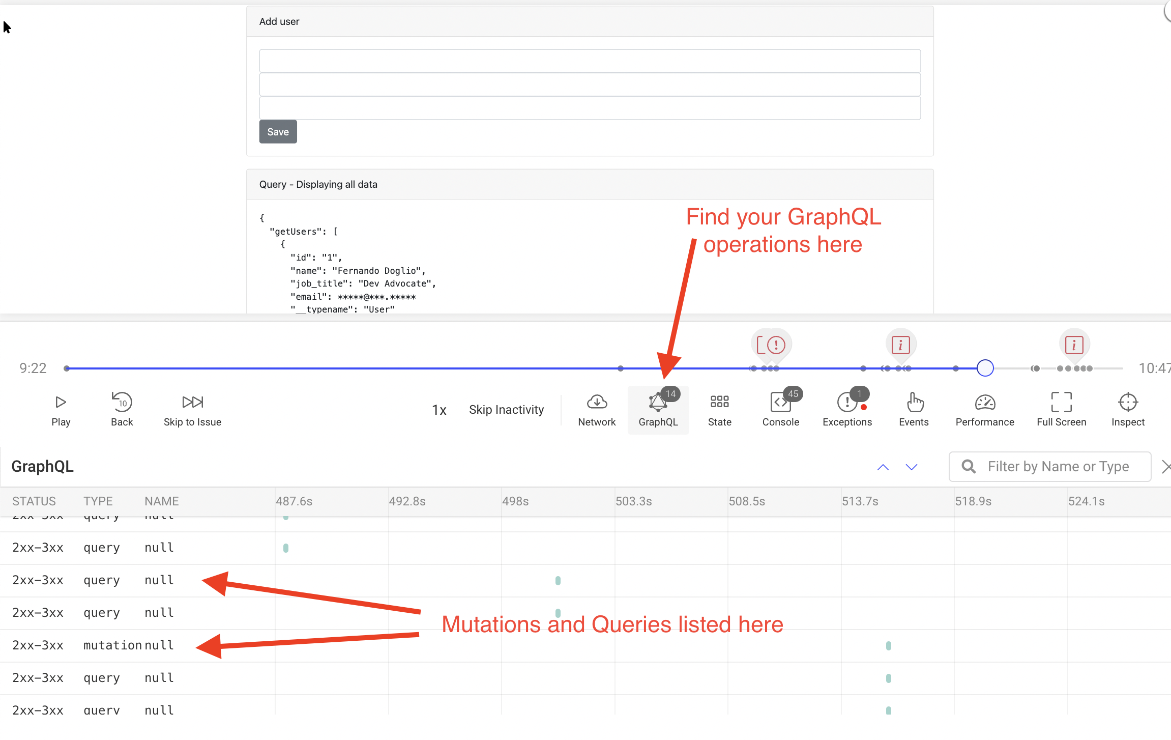Open the Exceptions panel
1171x740 pixels.
coord(846,410)
